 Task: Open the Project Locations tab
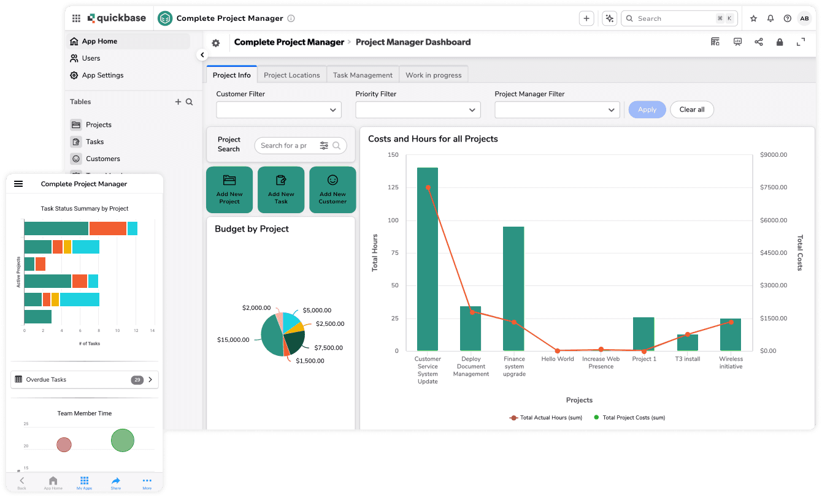pyautogui.click(x=291, y=74)
